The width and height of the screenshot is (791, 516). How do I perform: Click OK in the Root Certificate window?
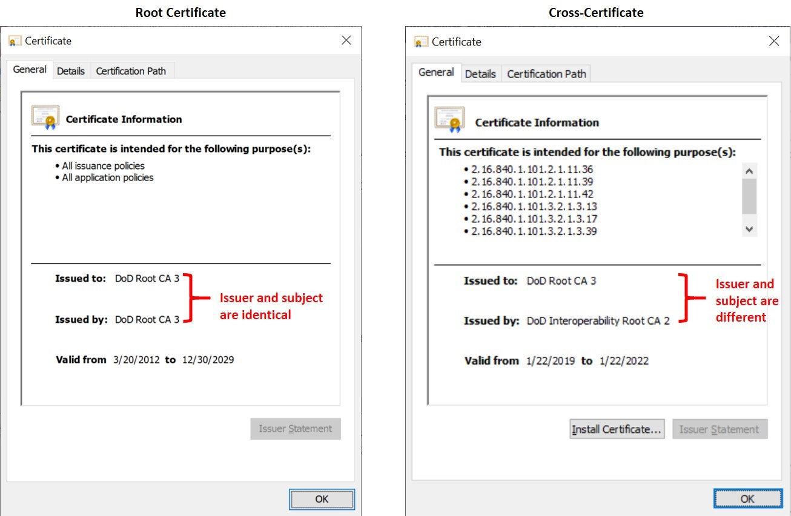[x=322, y=499]
